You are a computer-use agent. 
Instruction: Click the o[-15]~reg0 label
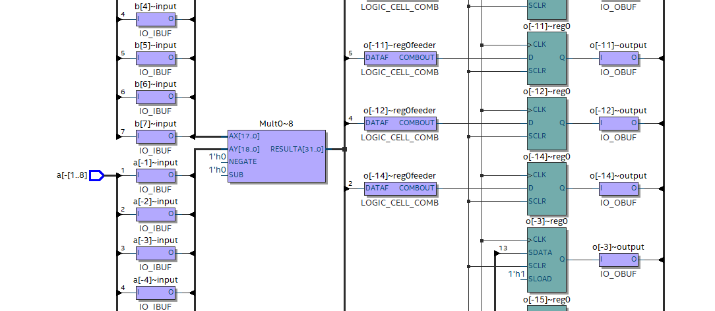(x=547, y=300)
